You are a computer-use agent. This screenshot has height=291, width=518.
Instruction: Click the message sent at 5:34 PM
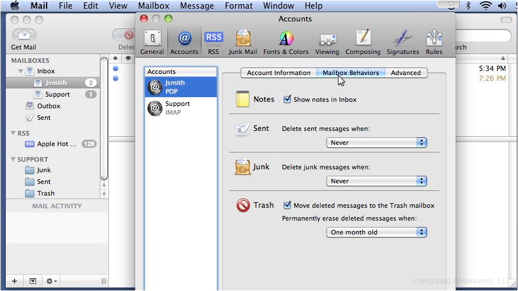[492, 68]
